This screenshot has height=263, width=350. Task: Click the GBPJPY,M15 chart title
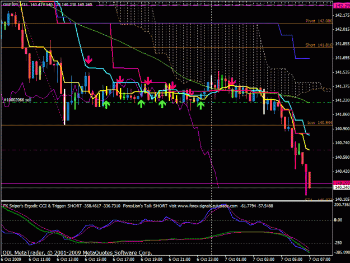tap(15, 4)
